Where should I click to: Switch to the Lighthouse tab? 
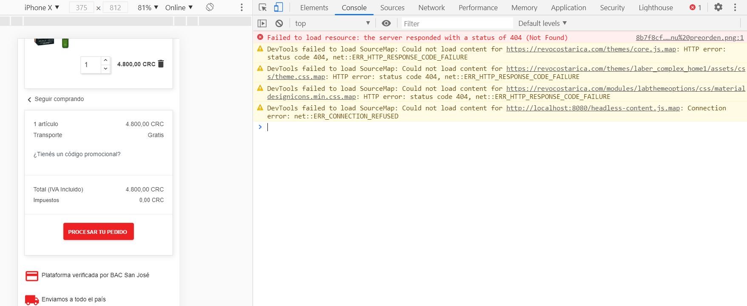pyautogui.click(x=656, y=8)
